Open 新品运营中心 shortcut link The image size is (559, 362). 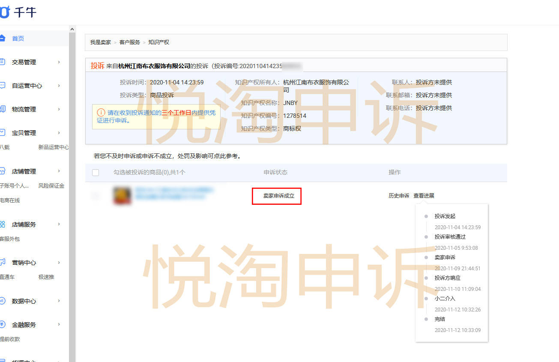(x=54, y=147)
